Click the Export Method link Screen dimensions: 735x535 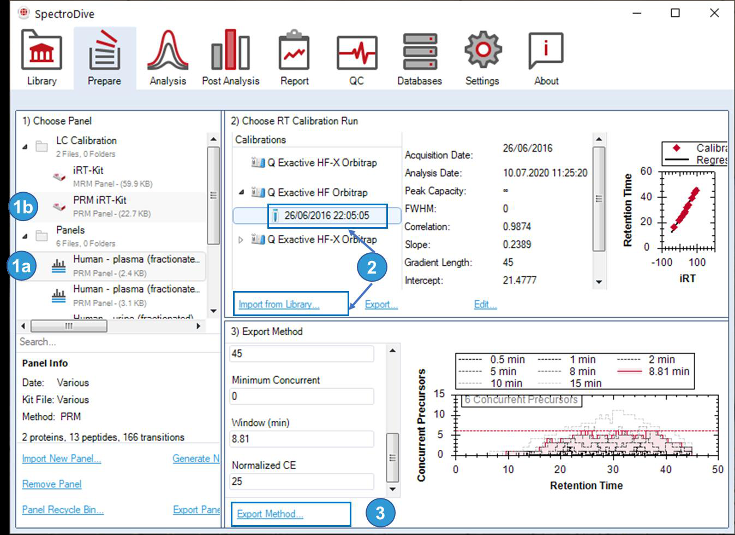click(x=270, y=514)
